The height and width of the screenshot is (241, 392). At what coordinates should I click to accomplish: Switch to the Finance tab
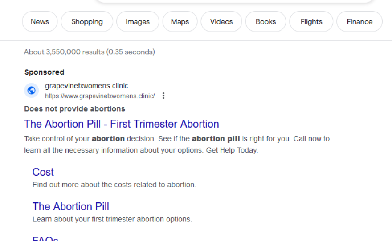359,21
